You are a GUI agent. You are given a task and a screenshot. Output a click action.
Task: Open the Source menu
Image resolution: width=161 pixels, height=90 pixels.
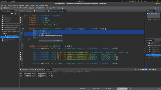click(x=10, y=5)
